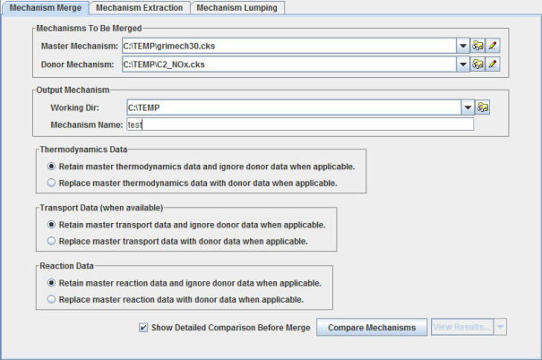The image size is (542, 360).
Task: Edit the Master Mechanism with pencil icon
Action: (x=493, y=46)
